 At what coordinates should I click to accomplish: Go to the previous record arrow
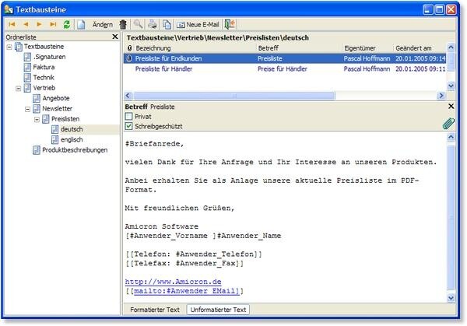(x=25, y=25)
